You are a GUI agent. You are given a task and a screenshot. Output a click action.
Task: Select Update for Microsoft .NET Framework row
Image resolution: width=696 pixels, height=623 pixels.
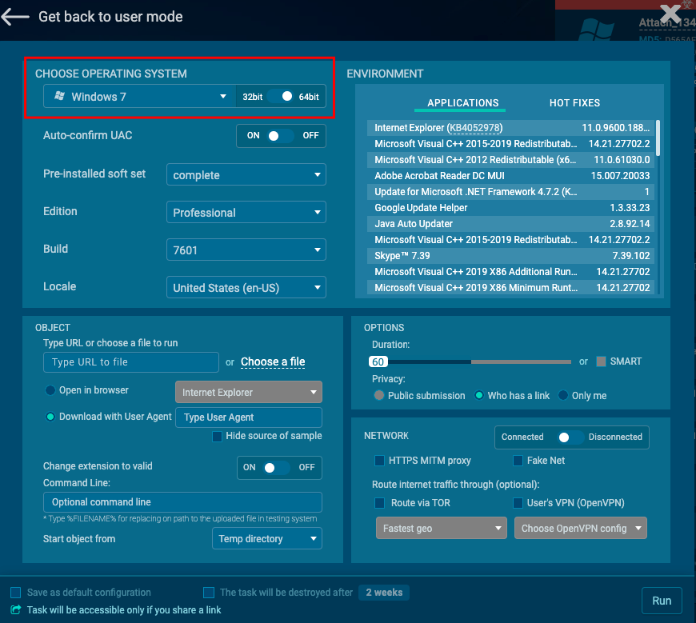(510, 192)
